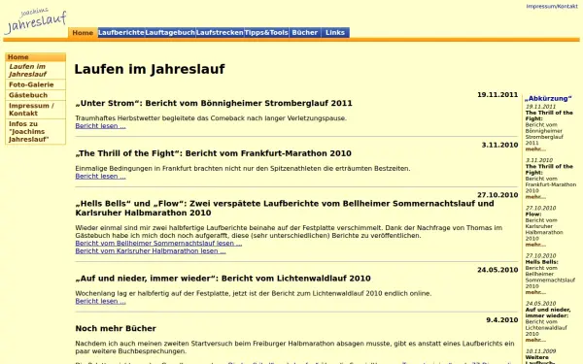Screen dimensions: 583x364
Task: Click Auf und nieder, immer wieder: in right column
Action: click(x=548, y=313)
